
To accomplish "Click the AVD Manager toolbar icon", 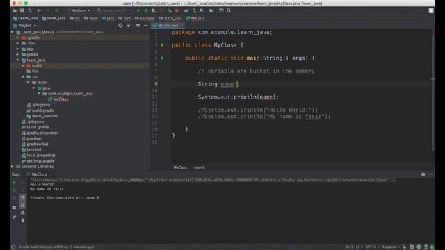I will coord(194,11).
